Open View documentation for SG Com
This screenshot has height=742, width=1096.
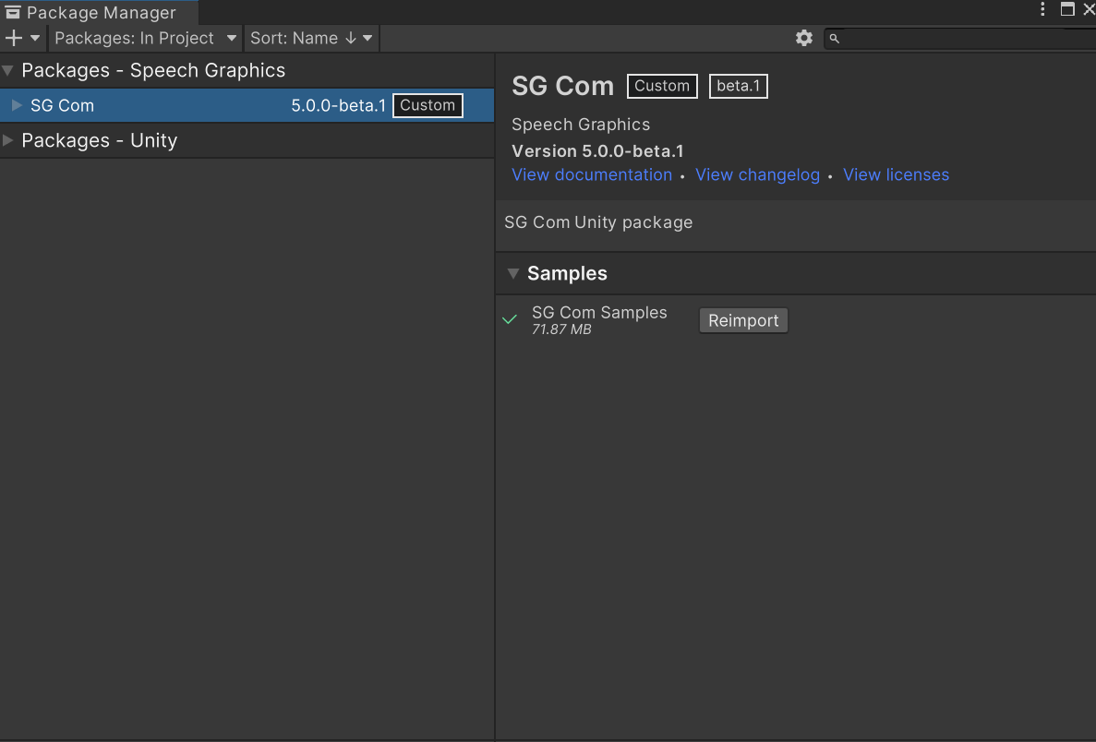click(592, 174)
